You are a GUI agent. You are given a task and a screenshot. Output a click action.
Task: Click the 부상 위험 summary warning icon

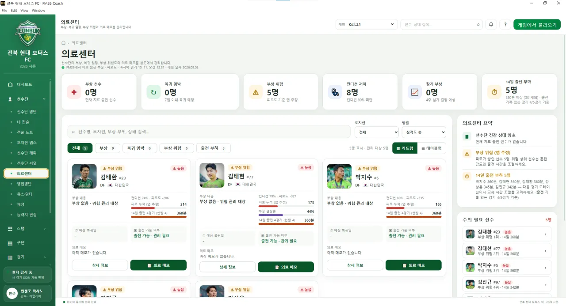pos(467,154)
